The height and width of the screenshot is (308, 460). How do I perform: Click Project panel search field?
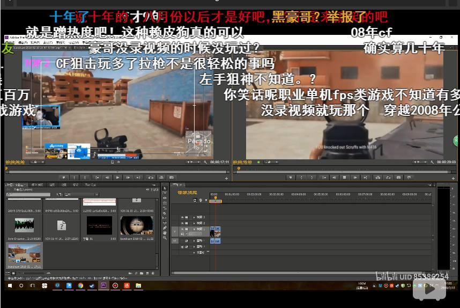[x=28, y=195]
